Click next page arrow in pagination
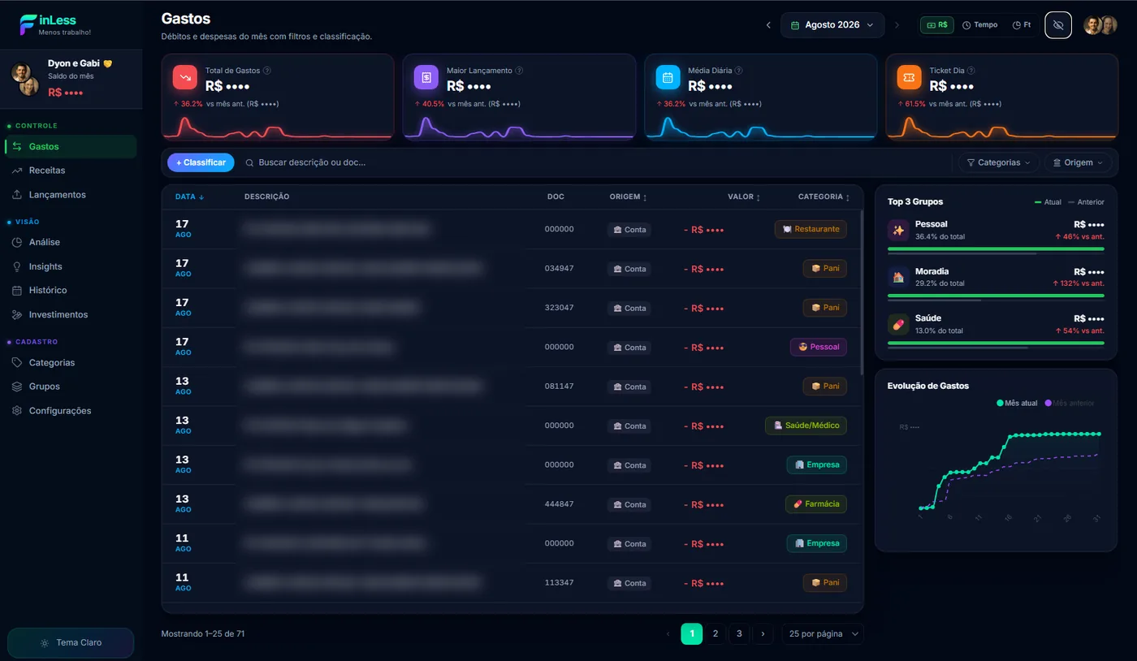 pyautogui.click(x=763, y=633)
